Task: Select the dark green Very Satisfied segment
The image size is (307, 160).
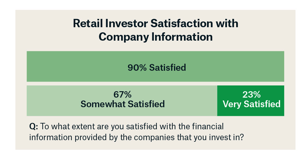Action: (x=251, y=101)
